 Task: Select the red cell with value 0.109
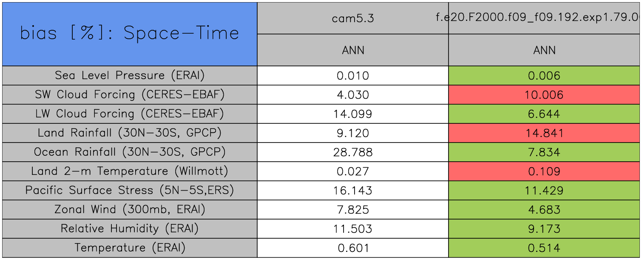544,171
